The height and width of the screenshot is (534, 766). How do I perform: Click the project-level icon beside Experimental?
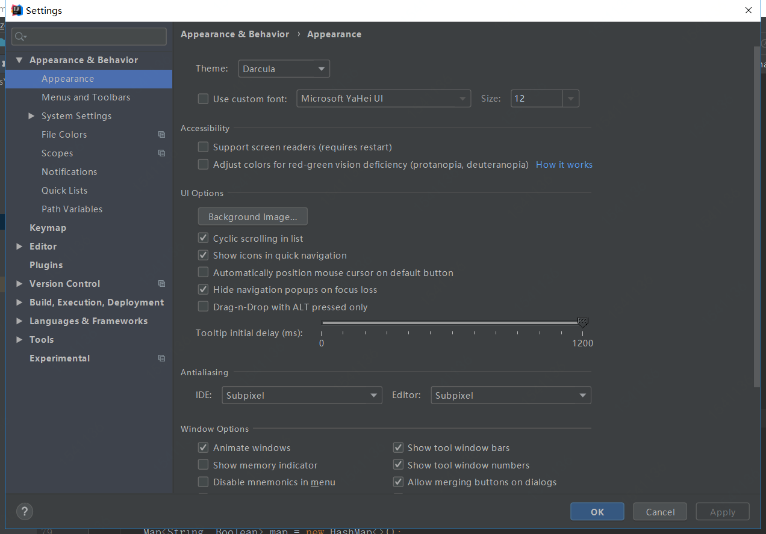(161, 358)
